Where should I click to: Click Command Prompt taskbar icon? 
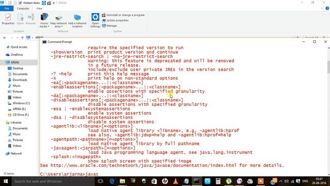(x=196, y=181)
